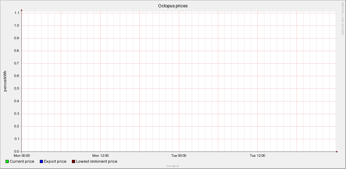Click the 0.8 y-axis tick label
The image size is (346, 169).
pos(16,51)
